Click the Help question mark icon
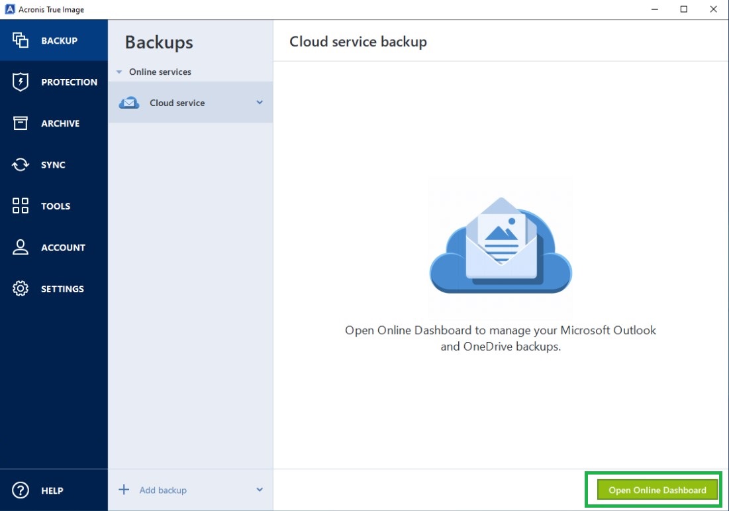This screenshot has width=729, height=511. (x=21, y=490)
